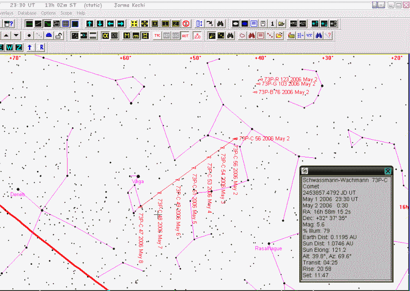
Task: Click the Vega star label on chart
Action: pyautogui.click(x=137, y=182)
